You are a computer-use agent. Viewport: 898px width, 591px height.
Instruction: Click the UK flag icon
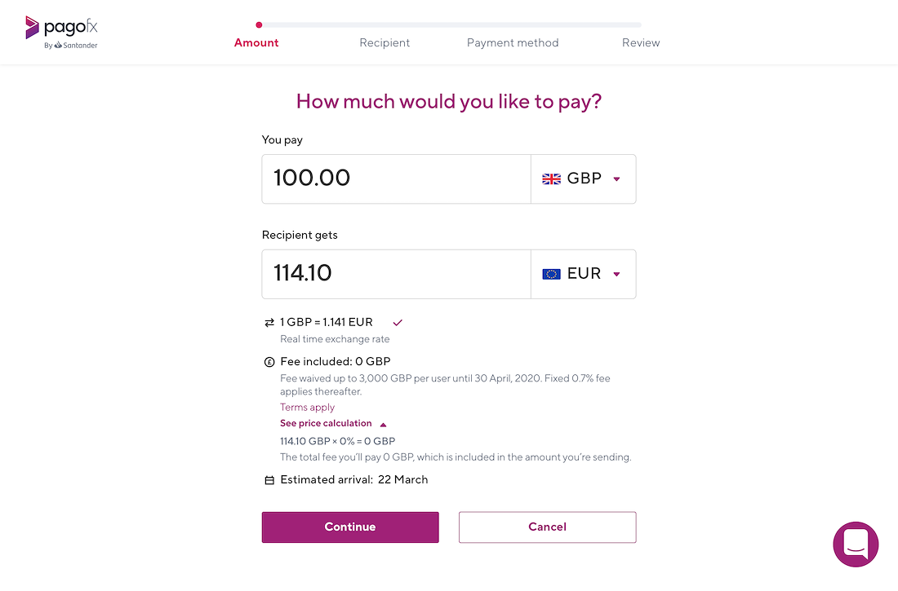(552, 179)
